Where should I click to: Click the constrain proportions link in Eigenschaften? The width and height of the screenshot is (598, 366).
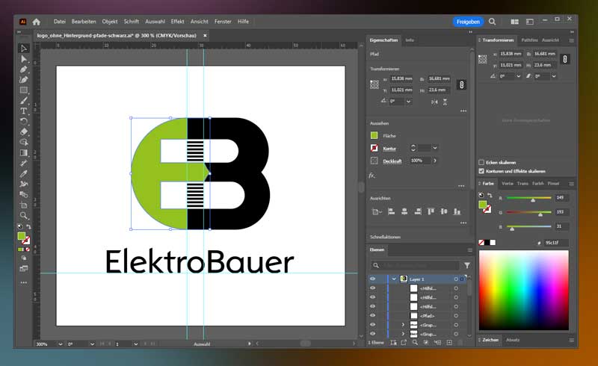(461, 84)
